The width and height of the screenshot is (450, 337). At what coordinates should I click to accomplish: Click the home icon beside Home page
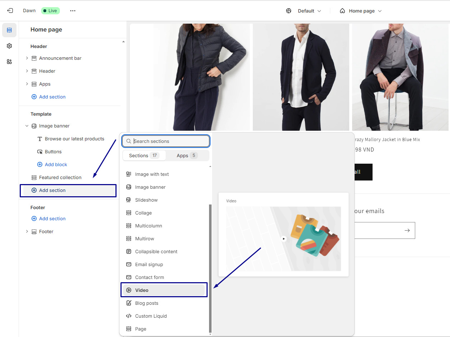[x=342, y=11]
